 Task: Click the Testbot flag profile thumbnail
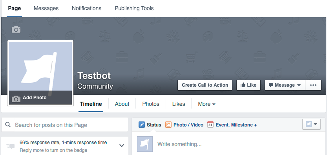[145, 144]
